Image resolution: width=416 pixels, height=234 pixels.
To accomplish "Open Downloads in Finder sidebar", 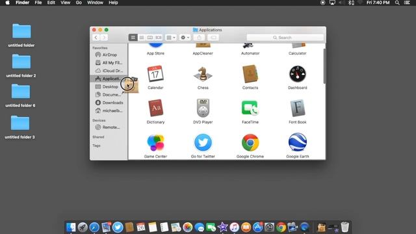I will point(109,103).
